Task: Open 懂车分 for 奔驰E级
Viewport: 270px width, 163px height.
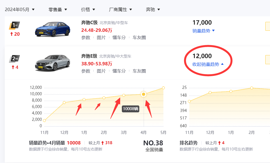Action: click(x=119, y=71)
